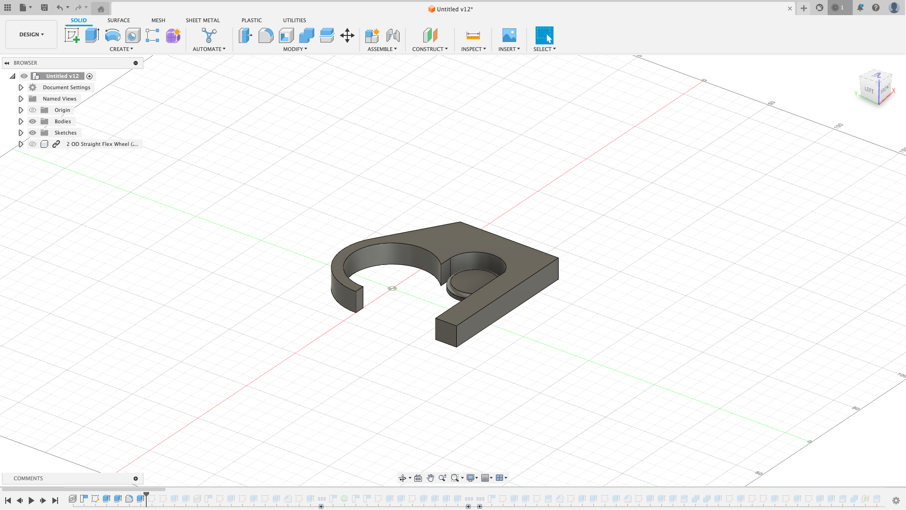The image size is (906, 510).
Task: Activate the Extrude tool
Action: (x=92, y=35)
